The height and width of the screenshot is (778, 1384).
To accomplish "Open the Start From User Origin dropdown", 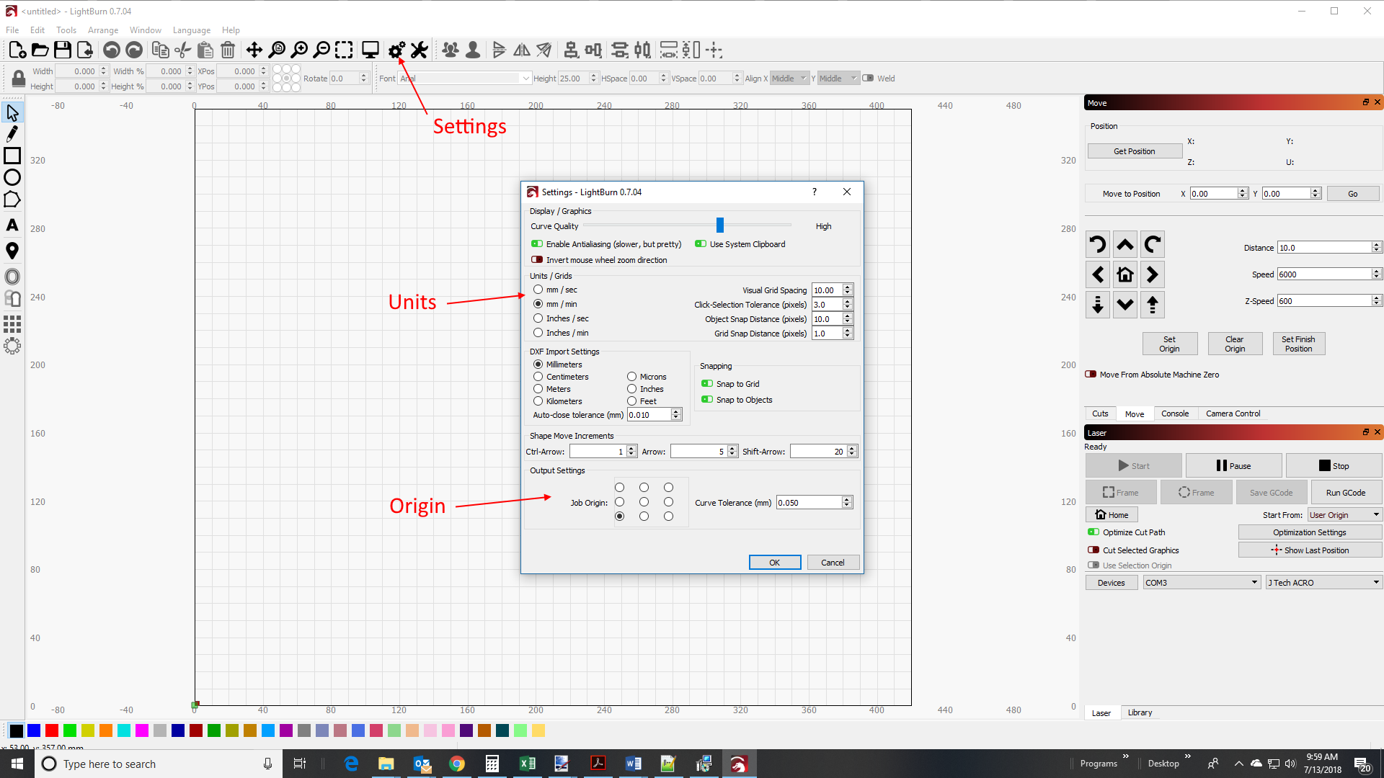I will (x=1345, y=515).
